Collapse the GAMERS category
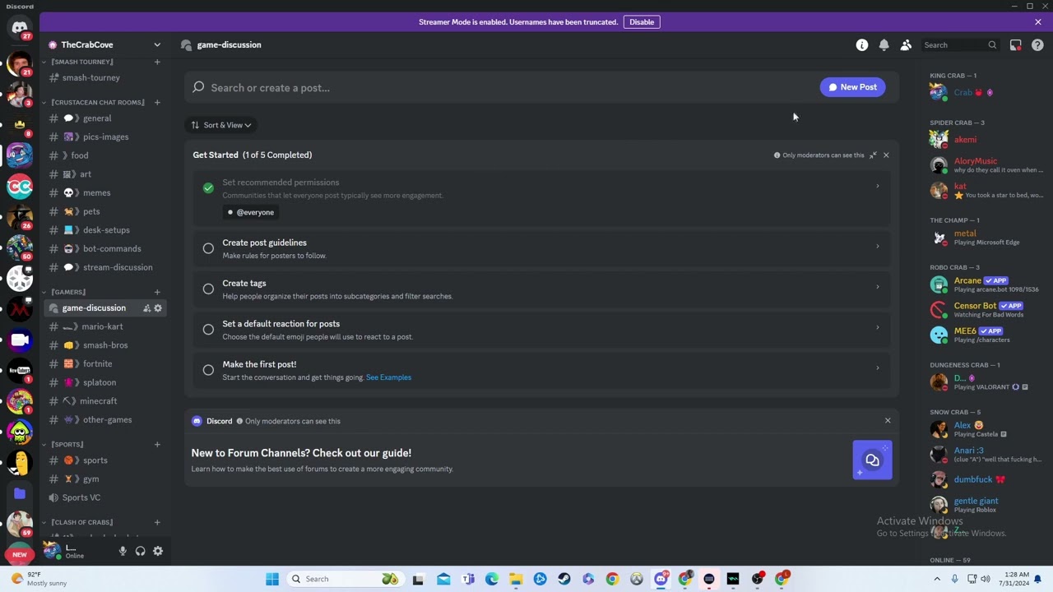 (68, 292)
